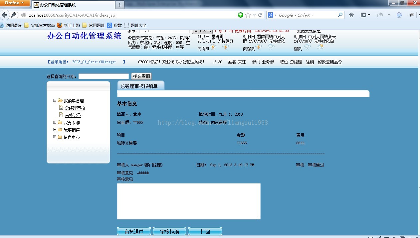Screen dimensions: 420x238
Task: Click the thunderstorm weather icon under 9月3日
Action: tap(213, 47)
